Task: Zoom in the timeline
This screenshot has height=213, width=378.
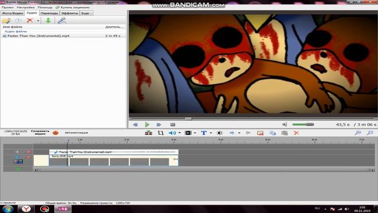Action: pos(370,133)
